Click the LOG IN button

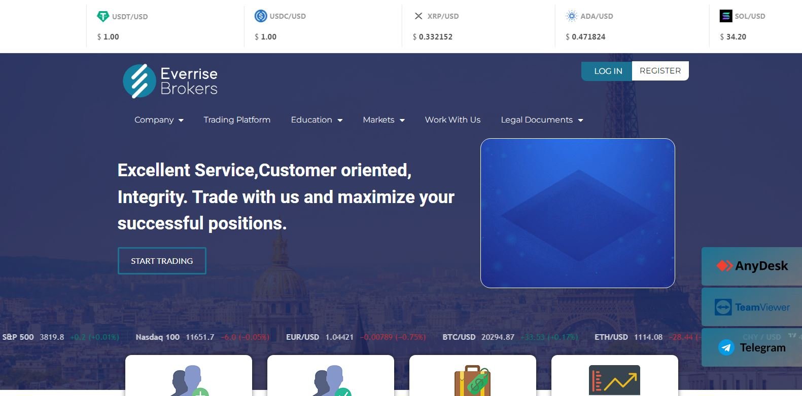point(607,71)
